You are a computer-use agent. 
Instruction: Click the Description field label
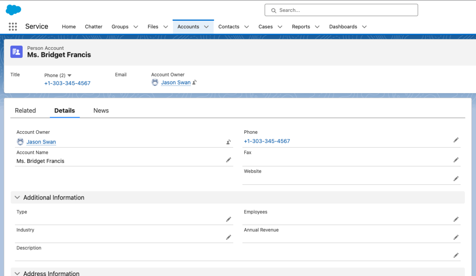pyautogui.click(x=29, y=248)
